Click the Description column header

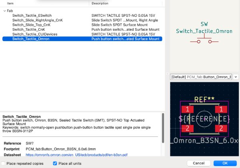coord(100,3)
